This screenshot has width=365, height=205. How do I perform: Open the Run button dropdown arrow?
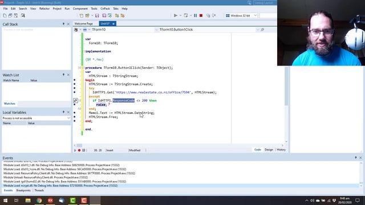[180, 15]
